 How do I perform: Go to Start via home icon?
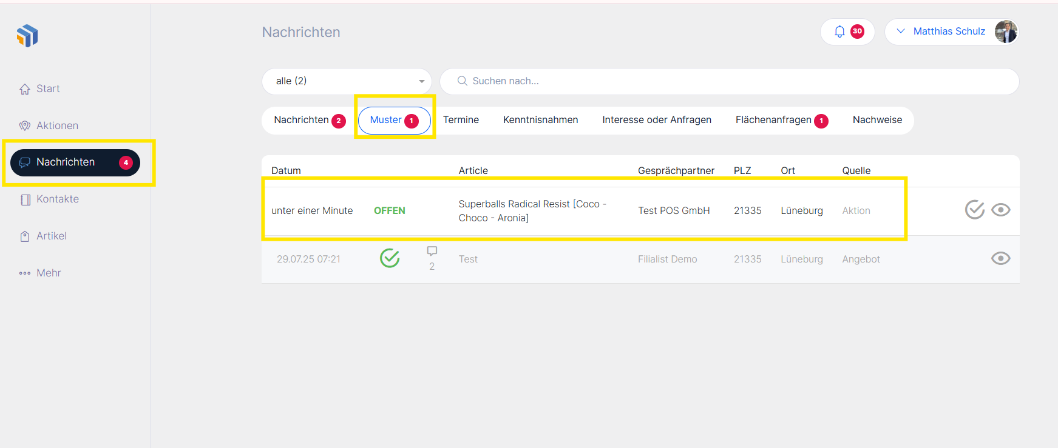click(25, 89)
